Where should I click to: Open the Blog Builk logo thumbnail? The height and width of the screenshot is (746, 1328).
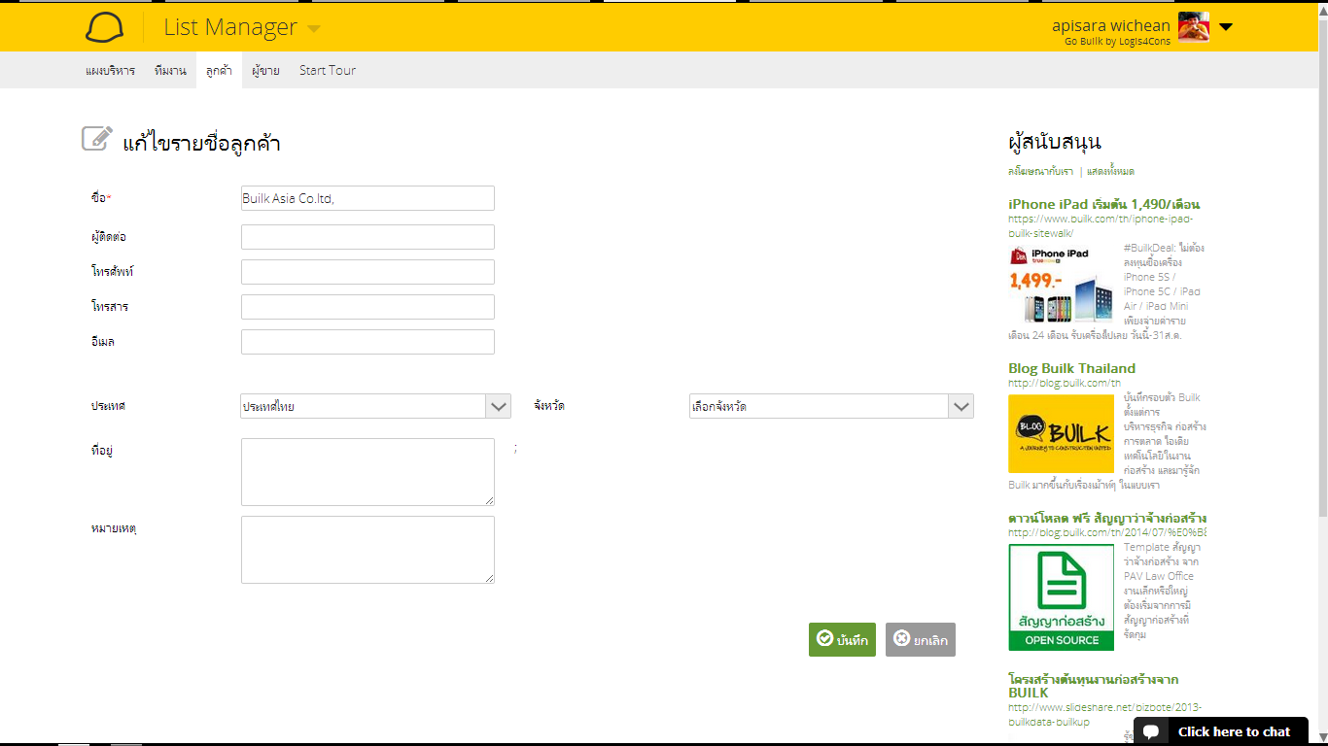point(1061,433)
